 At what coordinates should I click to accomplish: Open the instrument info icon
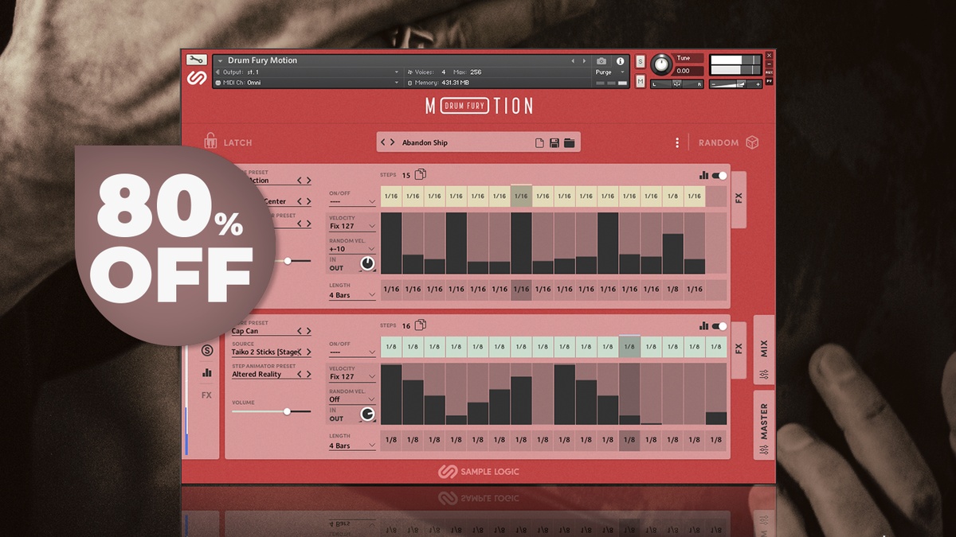(x=621, y=60)
